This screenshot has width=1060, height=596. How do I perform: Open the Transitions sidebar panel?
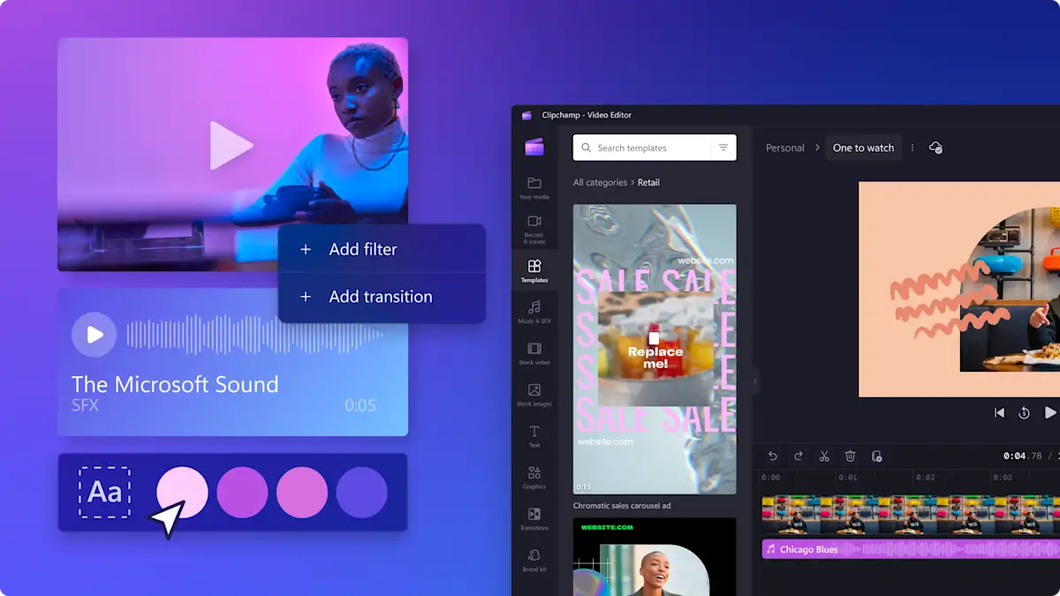coord(534,518)
